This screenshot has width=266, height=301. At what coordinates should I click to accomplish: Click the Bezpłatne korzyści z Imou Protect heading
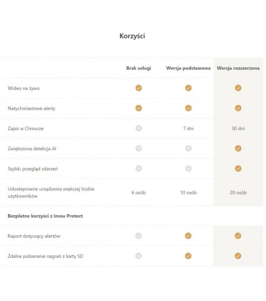pyautogui.click(x=45, y=216)
